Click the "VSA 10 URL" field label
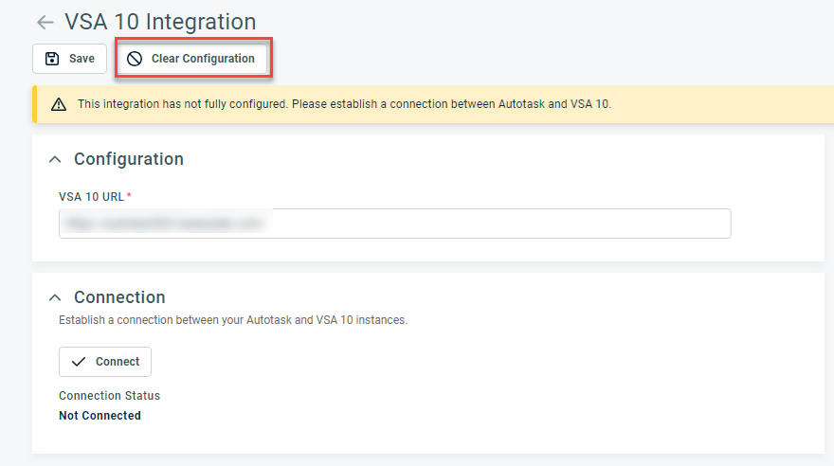This screenshot has height=466, width=834. click(x=92, y=197)
